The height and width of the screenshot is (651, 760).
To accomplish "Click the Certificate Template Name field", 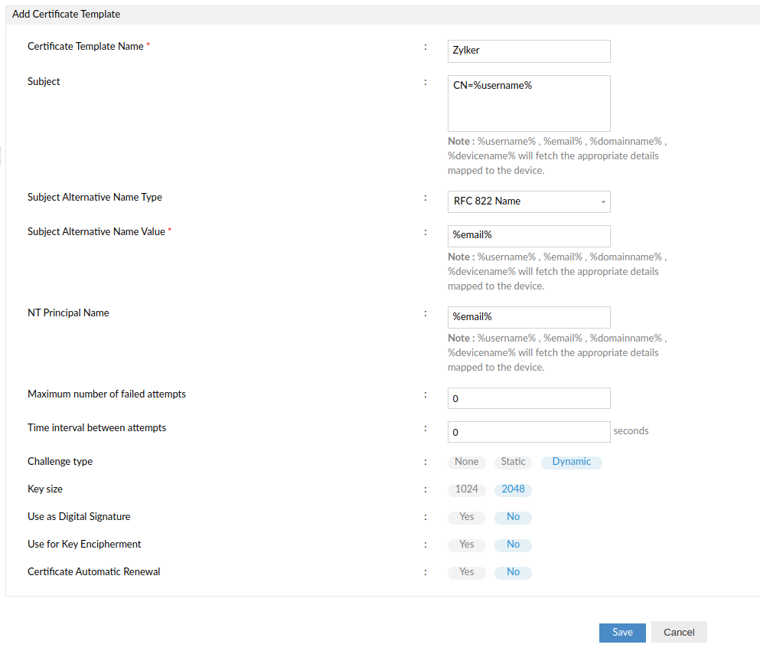I will coord(529,51).
